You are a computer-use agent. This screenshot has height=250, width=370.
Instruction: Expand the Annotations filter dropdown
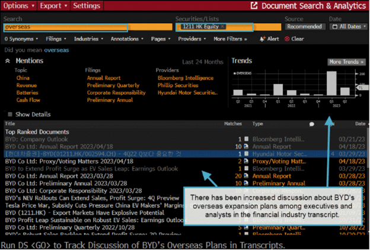click(127, 39)
